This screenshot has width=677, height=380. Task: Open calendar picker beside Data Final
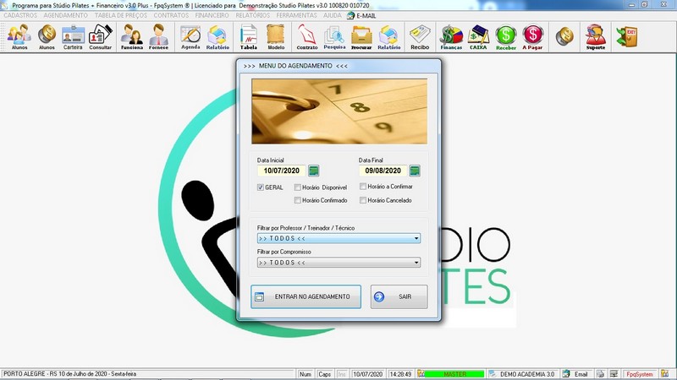[415, 171]
